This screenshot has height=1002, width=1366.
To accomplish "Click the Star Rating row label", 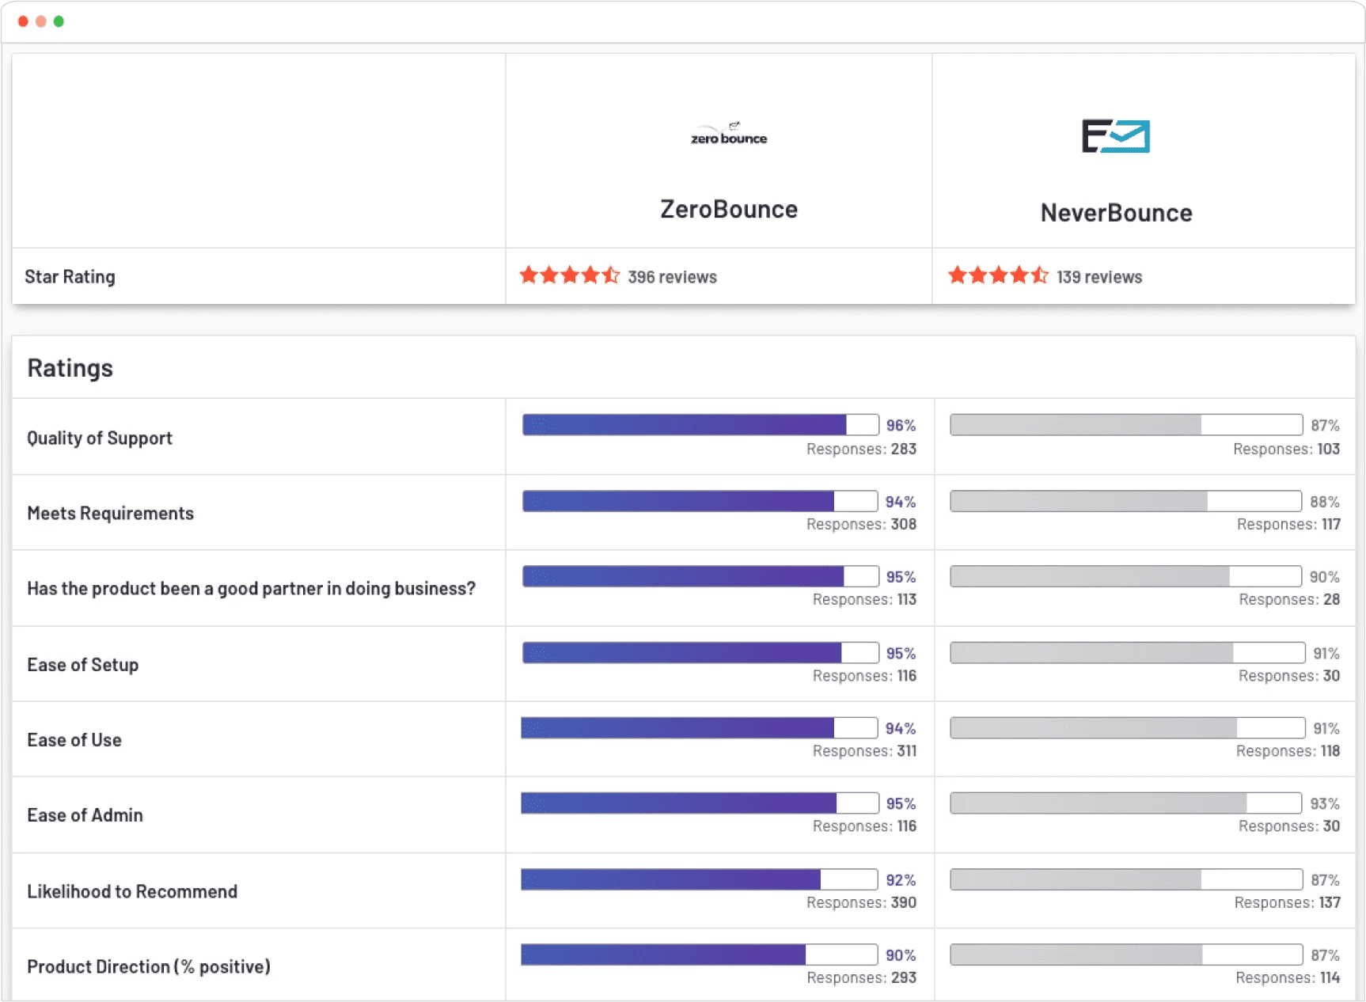I will click(x=70, y=276).
